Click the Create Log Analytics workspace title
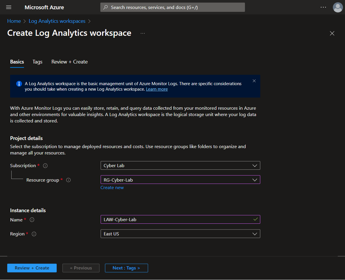 tap(69, 33)
